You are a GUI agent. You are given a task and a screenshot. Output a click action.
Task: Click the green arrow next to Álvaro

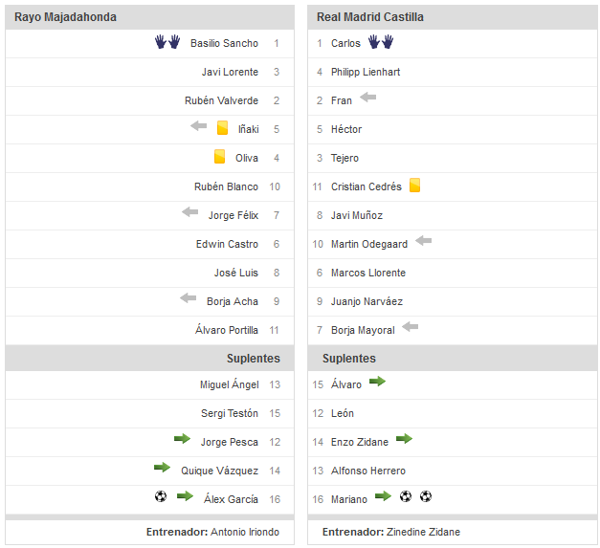point(377,383)
